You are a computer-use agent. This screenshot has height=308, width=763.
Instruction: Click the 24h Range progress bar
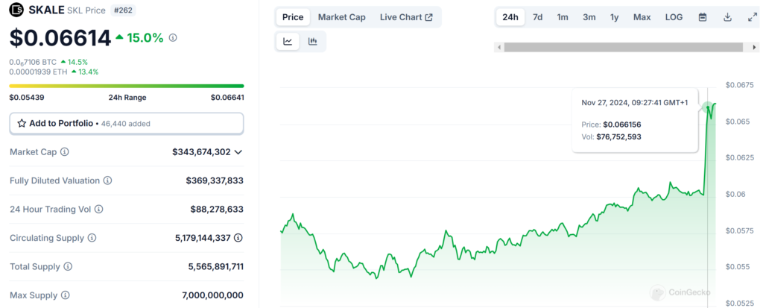126,86
